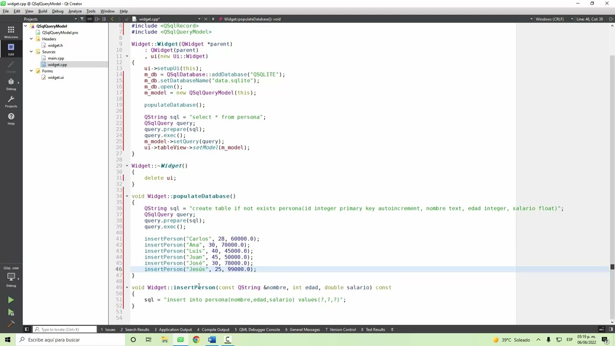Image resolution: width=615 pixels, height=346 pixels.
Task: Close the widget.cpp document
Action: [206, 19]
